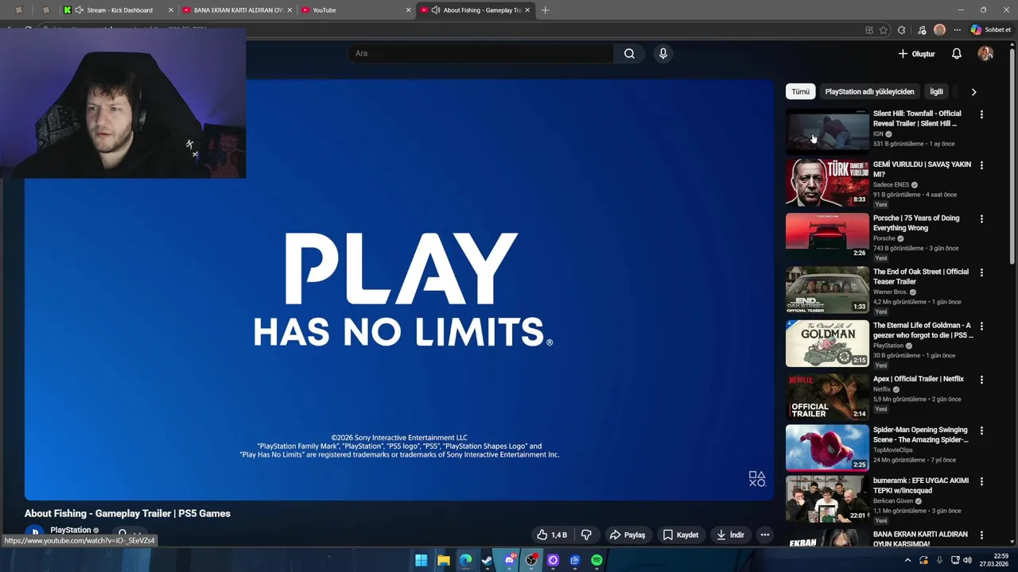1018x572 pixels.
Task: Open Discord from the taskbar
Action: click(x=510, y=560)
